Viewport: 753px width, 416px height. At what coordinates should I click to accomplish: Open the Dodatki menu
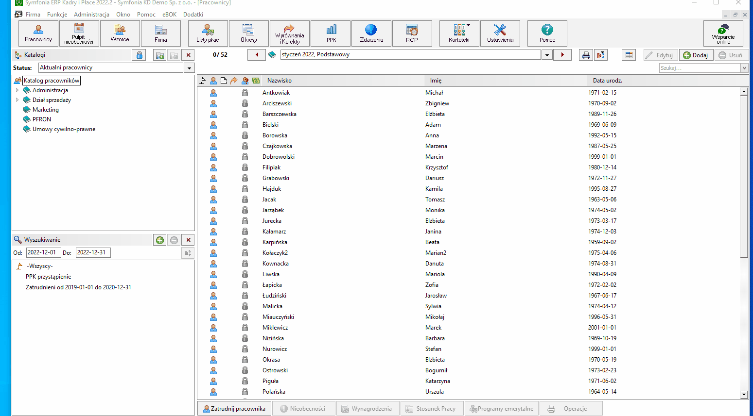tap(193, 15)
